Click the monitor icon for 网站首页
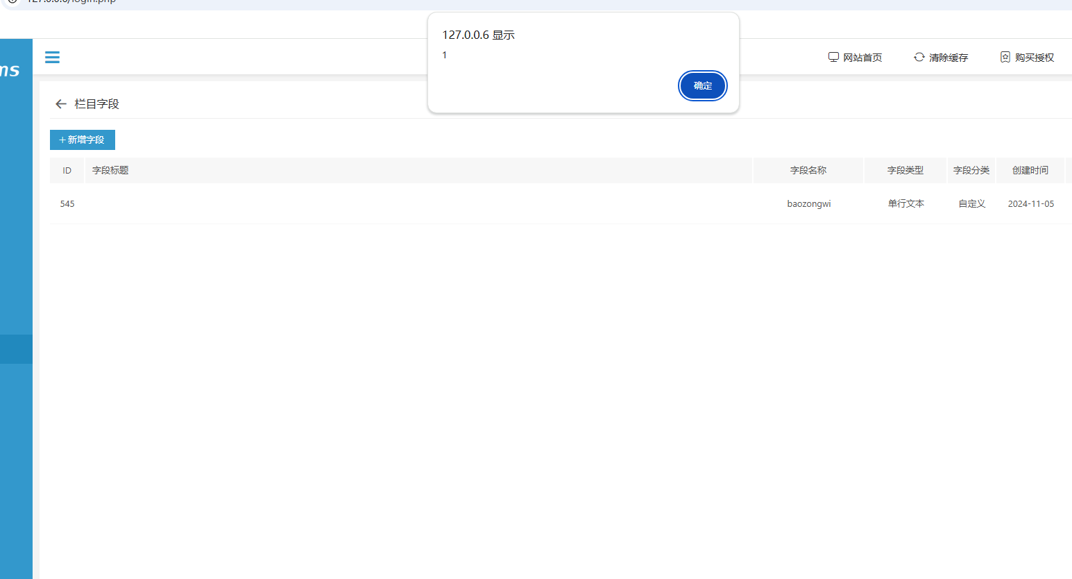This screenshot has height=579, width=1072. click(833, 57)
